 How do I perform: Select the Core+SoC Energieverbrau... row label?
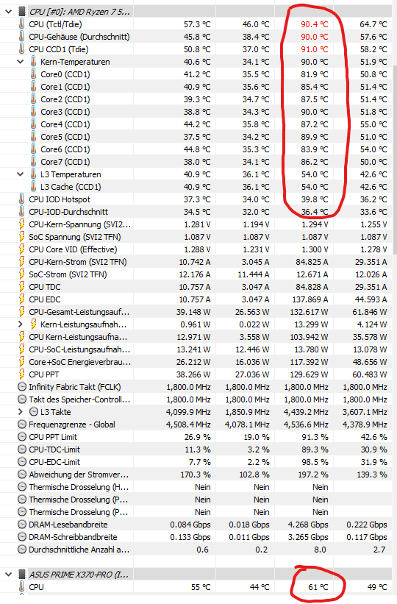pyautogui.click(x=79, y=362)
